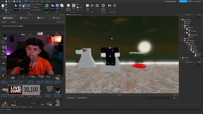Open the UI insert tool

62,6
